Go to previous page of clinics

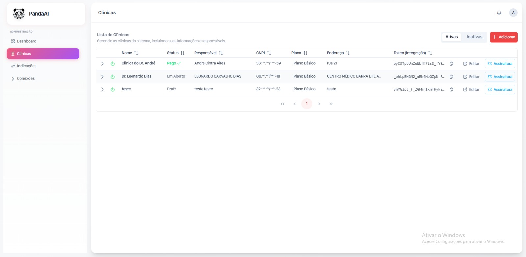(x=295, y=104)
